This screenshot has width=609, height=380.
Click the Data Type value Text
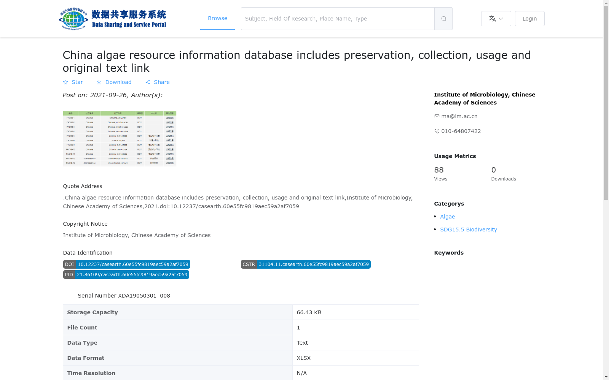pyautogui.click(x=302, y=343)
